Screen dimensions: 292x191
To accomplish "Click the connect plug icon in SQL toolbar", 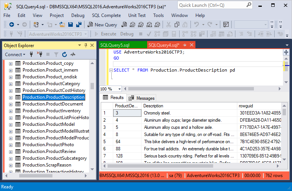I will (11, 34).
